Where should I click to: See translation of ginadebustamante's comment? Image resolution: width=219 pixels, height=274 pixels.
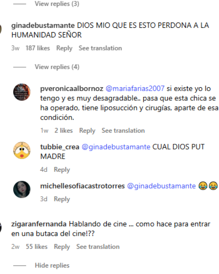[x=100, y=48]
